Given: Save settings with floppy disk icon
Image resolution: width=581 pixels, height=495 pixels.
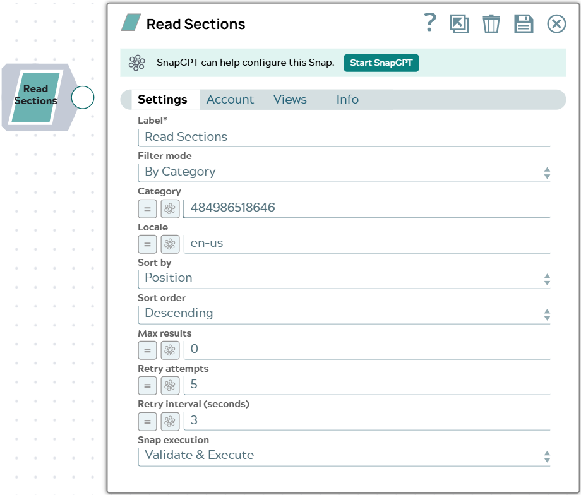Looking at the screenshot, I should click(x=524, y=24).
